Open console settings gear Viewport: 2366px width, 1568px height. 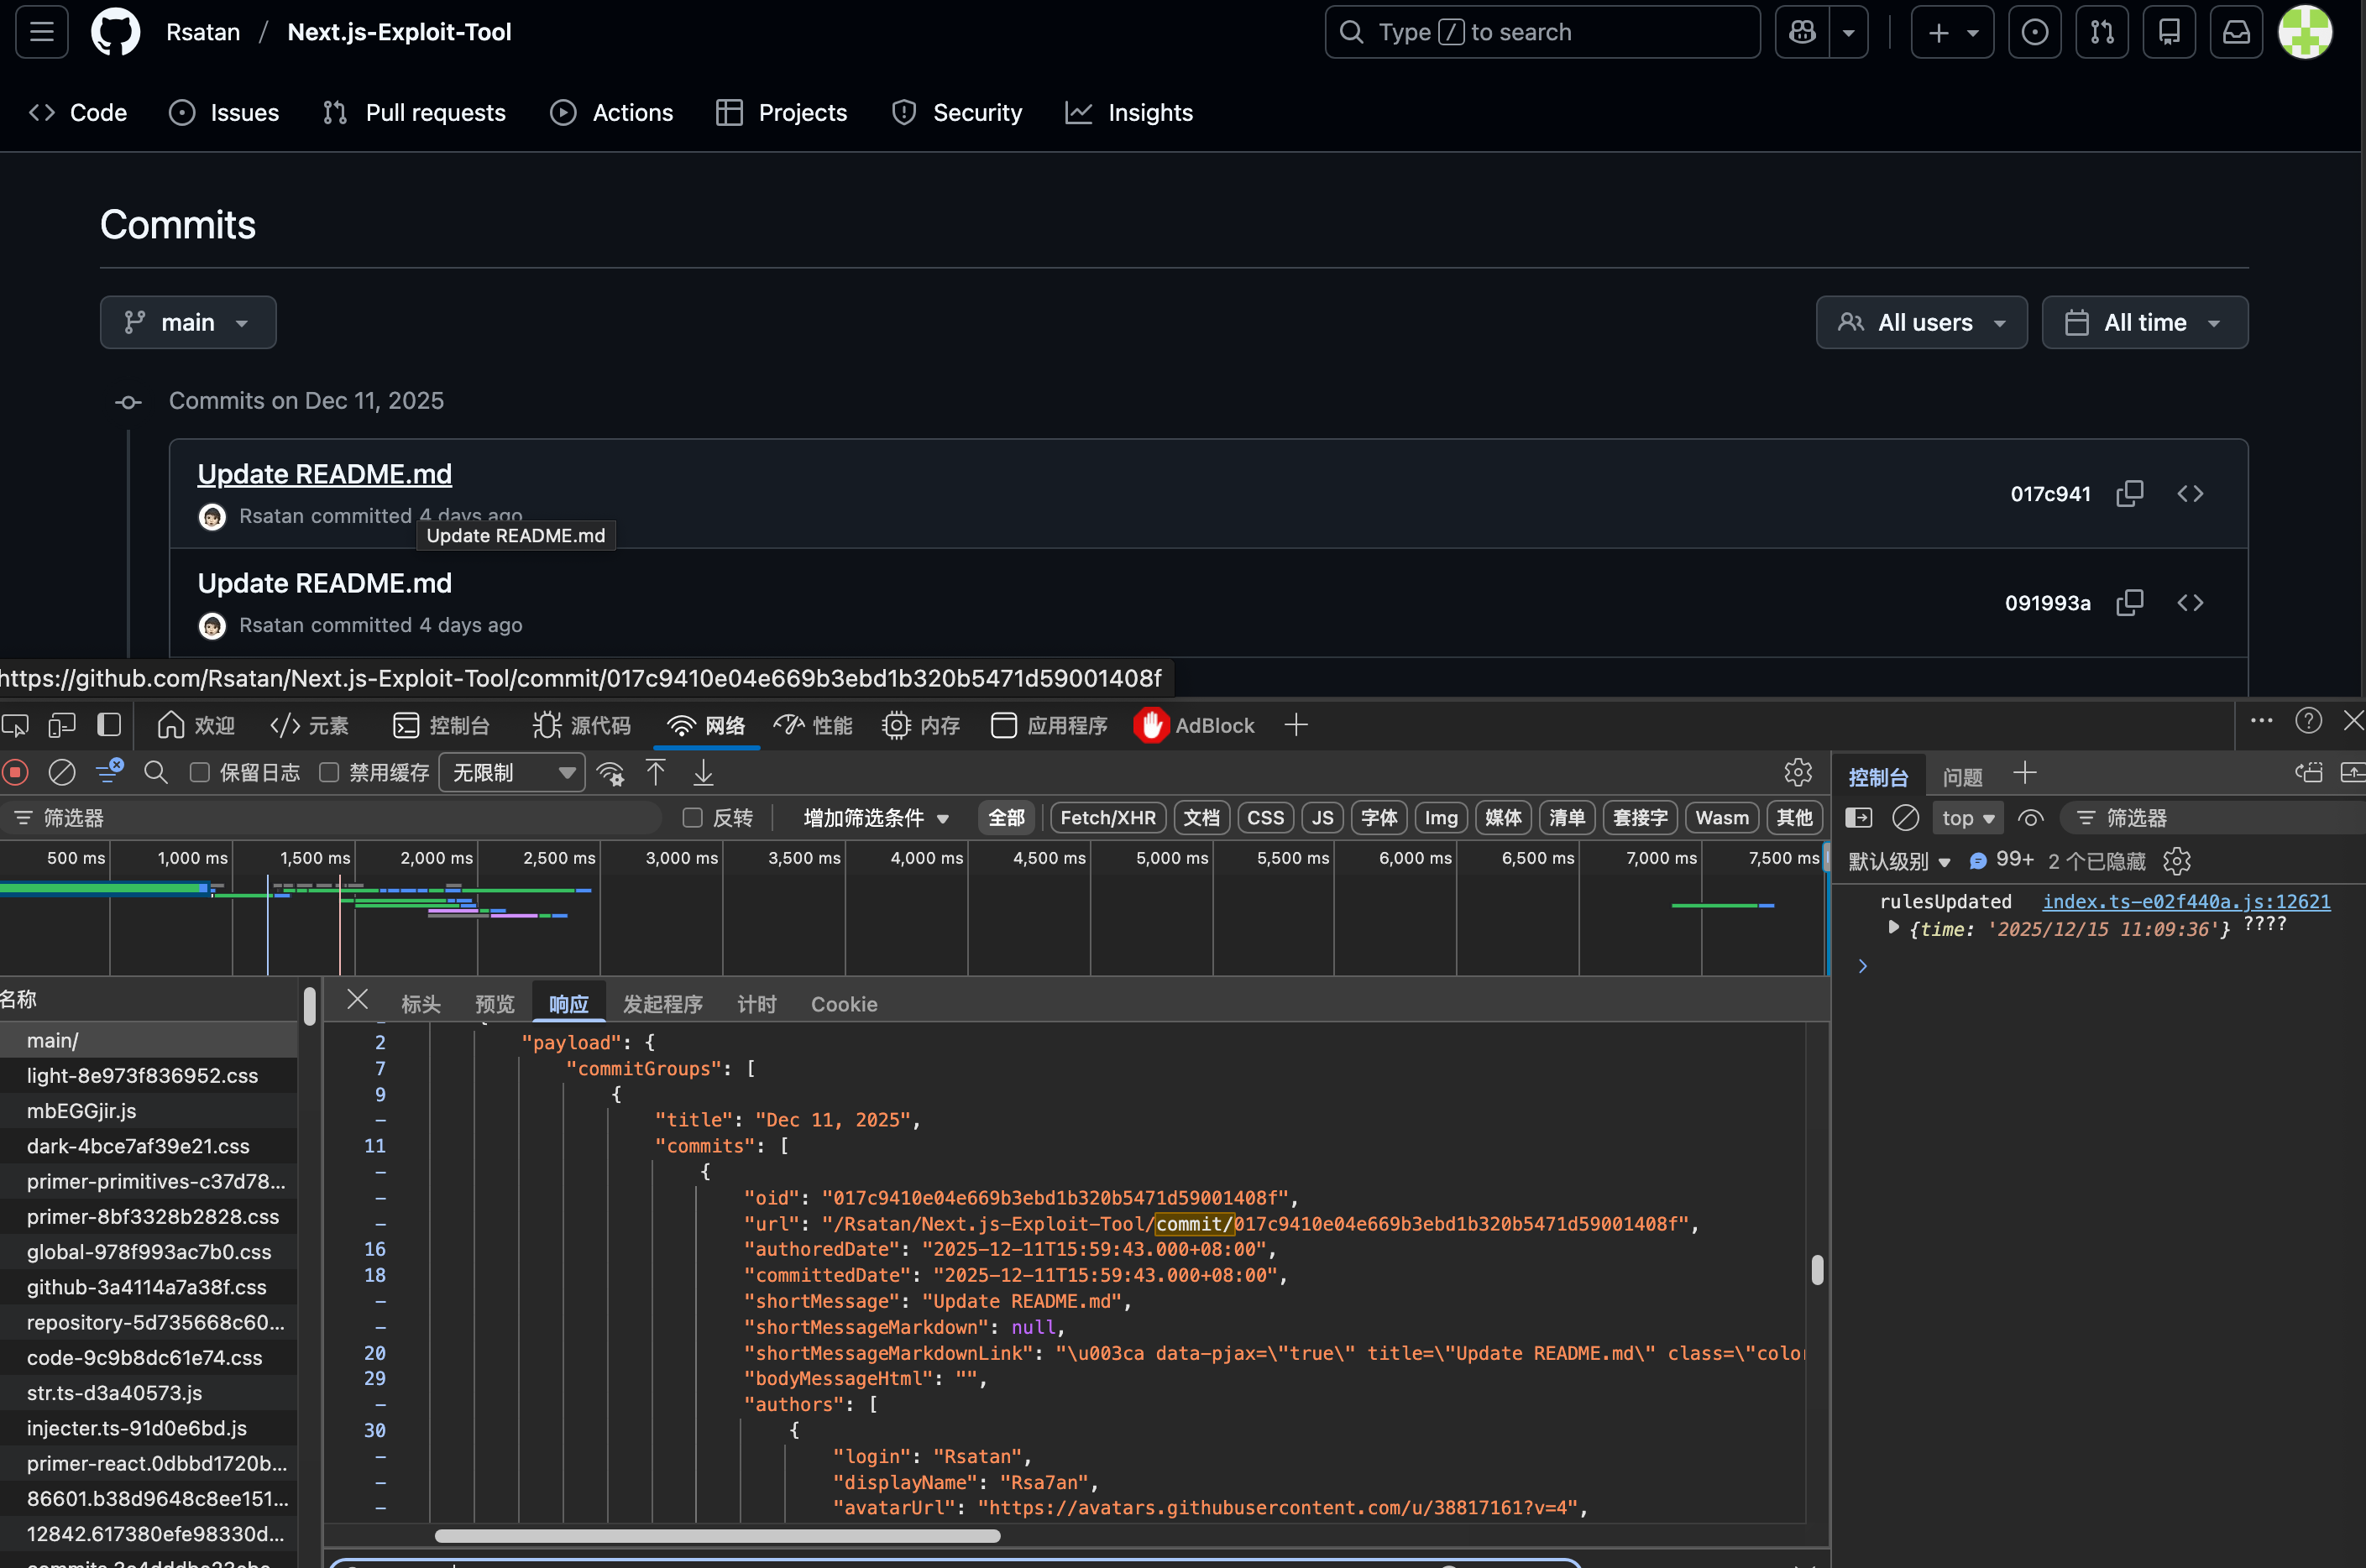(x=2177, y=861)
